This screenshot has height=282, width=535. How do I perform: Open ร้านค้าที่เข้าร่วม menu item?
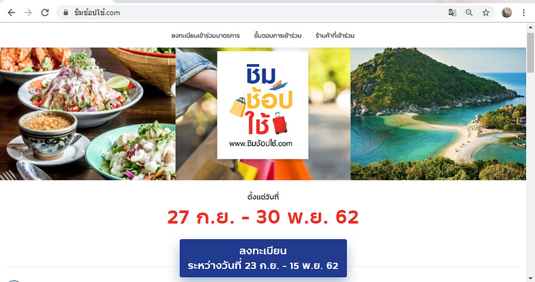pyautogui.click(x=335, y=35)
